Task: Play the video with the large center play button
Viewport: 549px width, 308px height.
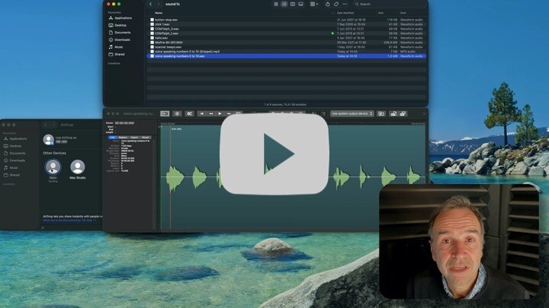Action: [x=274, y=154]
